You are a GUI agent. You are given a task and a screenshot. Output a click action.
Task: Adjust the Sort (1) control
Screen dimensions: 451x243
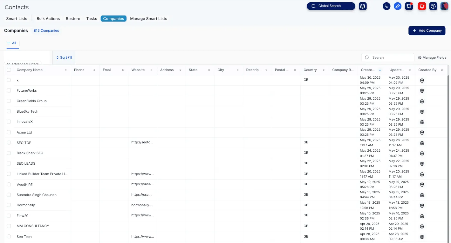pos(64,57)
